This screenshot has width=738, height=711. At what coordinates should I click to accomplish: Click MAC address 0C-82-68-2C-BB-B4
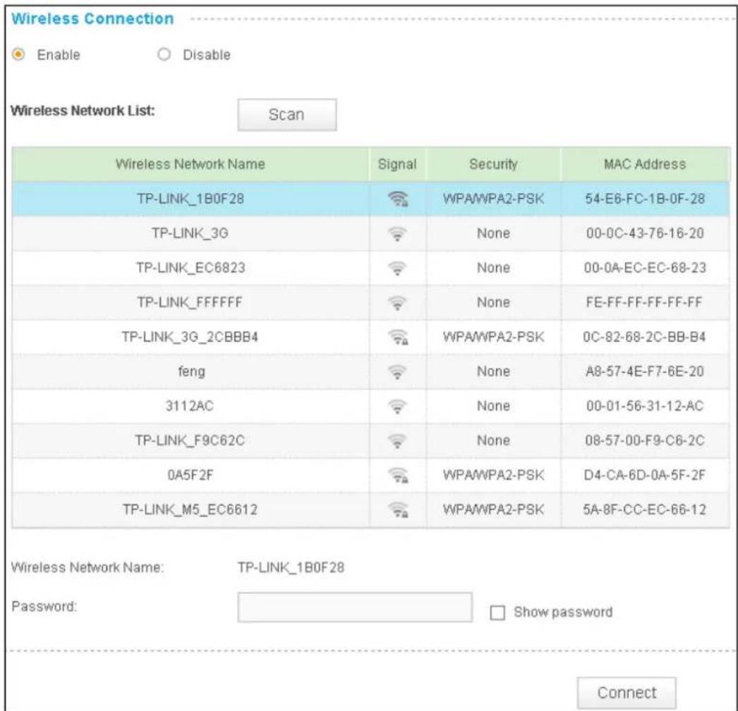[644, 337]
